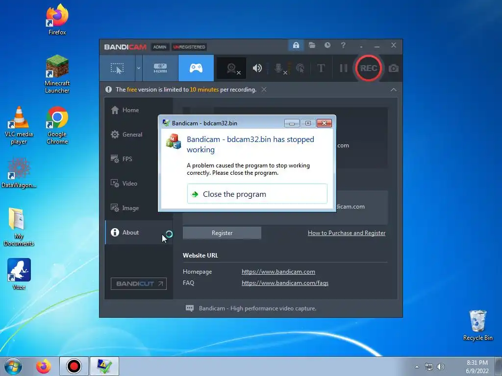Dismiss the free version notice
The image size is (502, 376).
(x=264, y=90)
